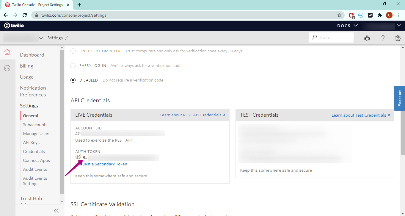This screenshot has height=216, width=405.
Task: Open Credentials page
Action: click(34, 151)
